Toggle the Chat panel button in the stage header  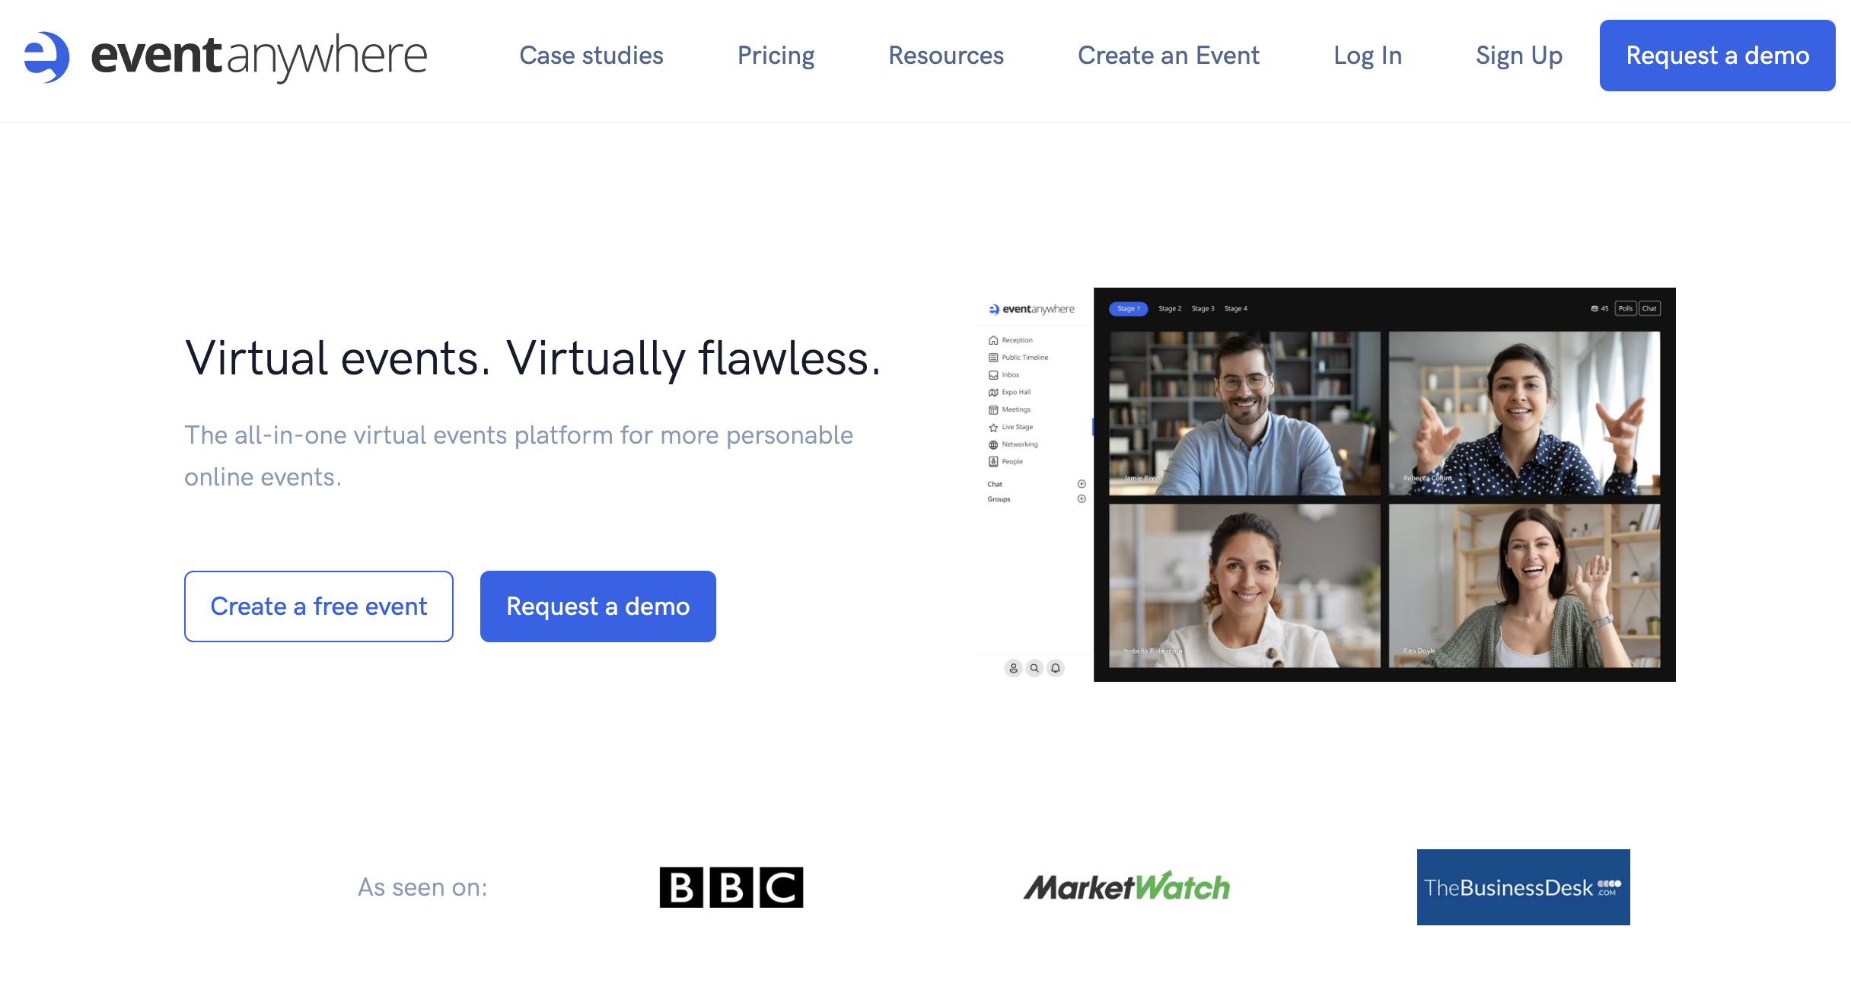click(1649, 309)
